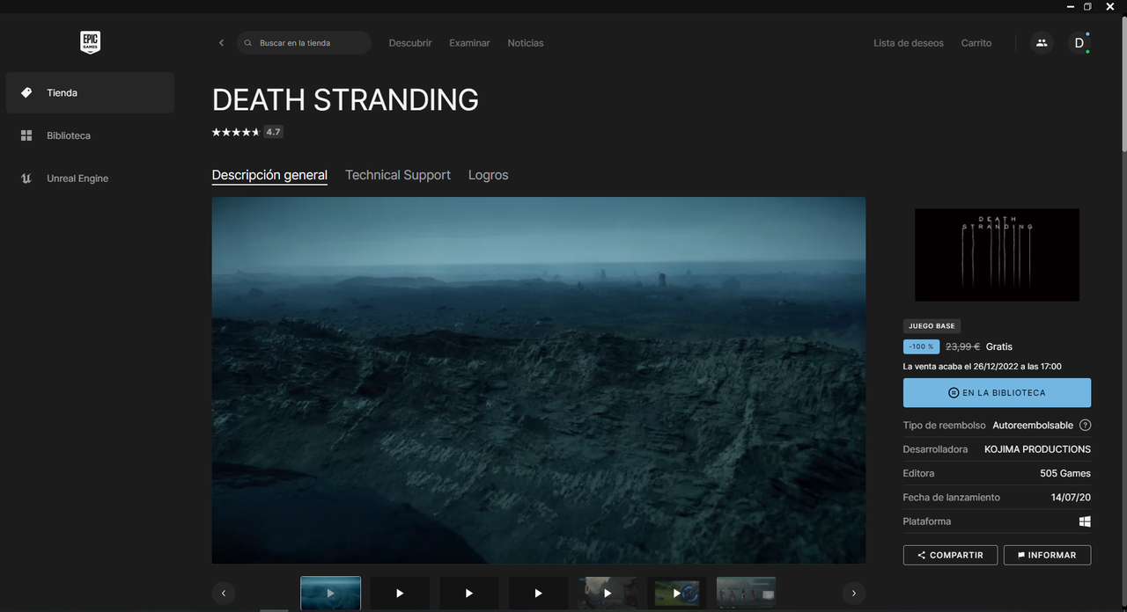
Task: Select the sixth video thumbnail
Action: 677,594
